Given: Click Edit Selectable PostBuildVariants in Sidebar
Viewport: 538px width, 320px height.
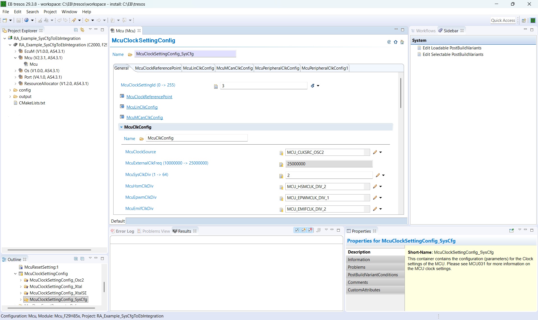Looking at the screenshot, I should pos(453,54).
